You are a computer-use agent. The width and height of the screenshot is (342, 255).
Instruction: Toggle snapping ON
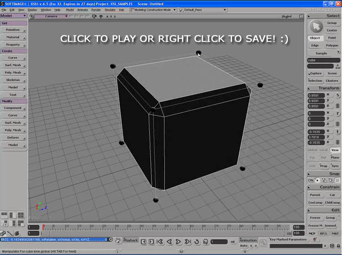tap(311, 180)
